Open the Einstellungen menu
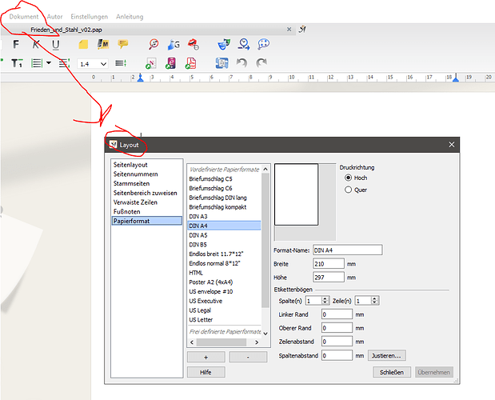 [89, 17]
